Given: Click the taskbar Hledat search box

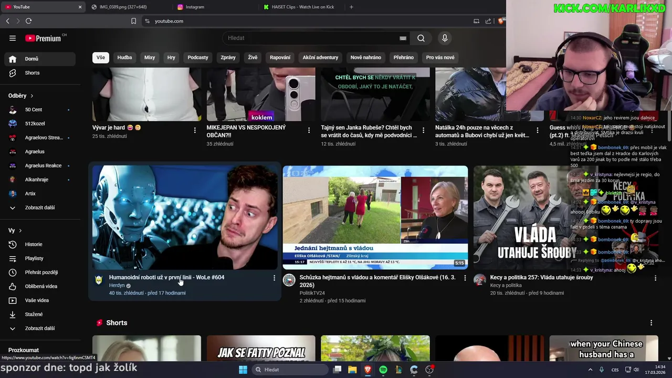Looking at the screenshot, I should 290,370.
